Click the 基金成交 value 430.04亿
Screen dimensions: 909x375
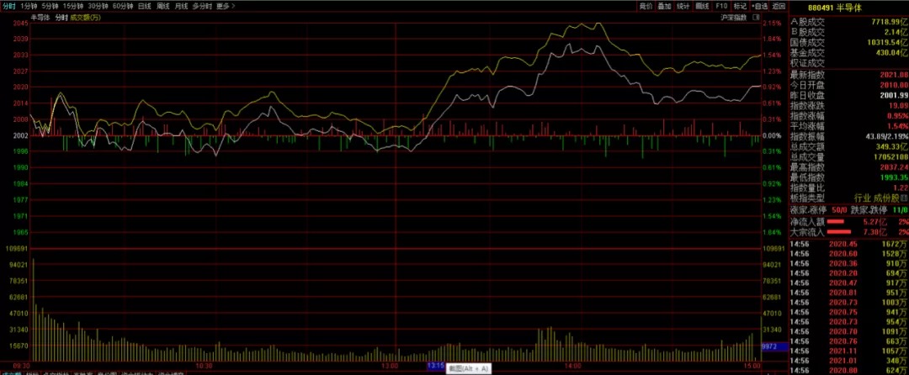coord(890,53)
